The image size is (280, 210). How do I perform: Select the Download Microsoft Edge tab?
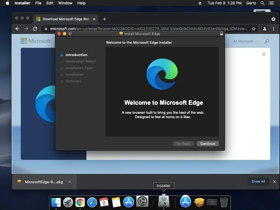point(66,19)
